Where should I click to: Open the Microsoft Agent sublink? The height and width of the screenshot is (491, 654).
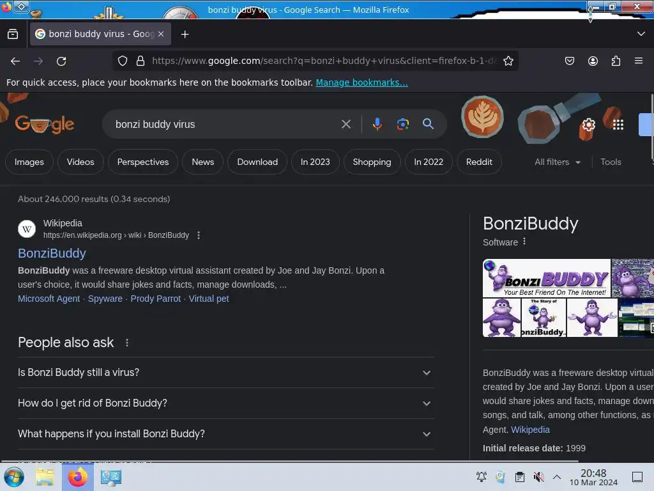click(49, 299)
